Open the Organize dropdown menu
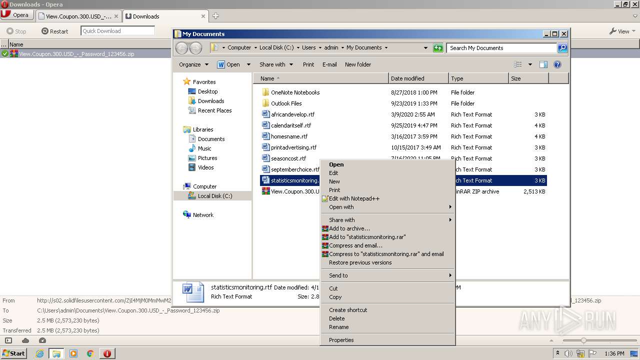Image resolution: width=640 pixels, height=360 pixels. pos(193,64)
